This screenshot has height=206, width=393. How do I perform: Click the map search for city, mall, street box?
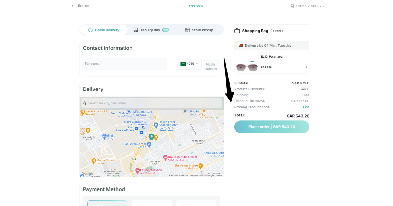click(151, 103)
